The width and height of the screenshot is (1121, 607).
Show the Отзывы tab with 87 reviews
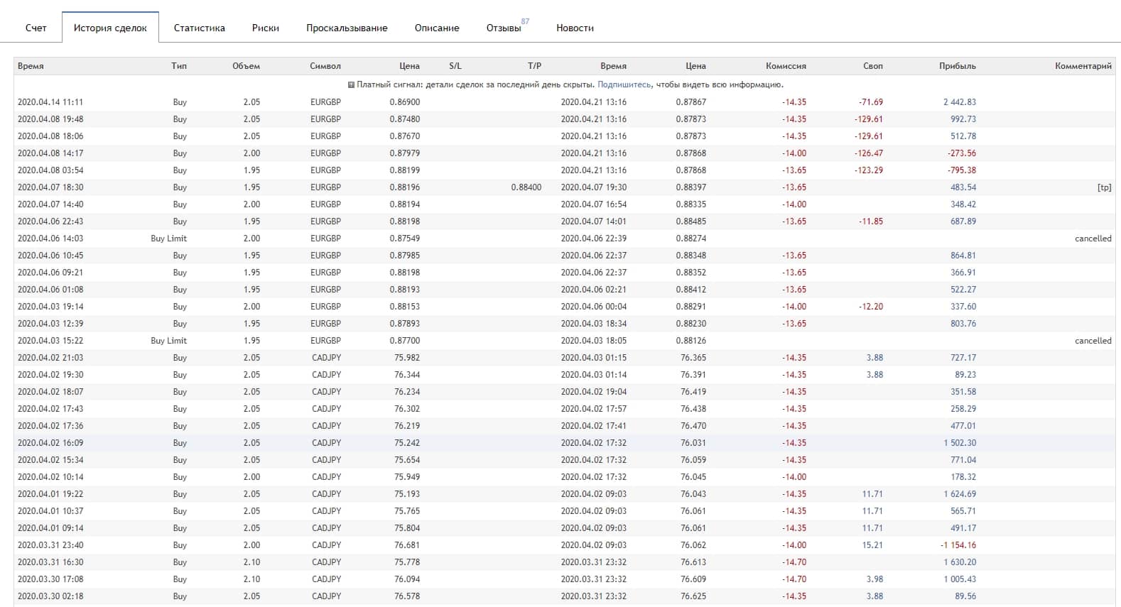[504, 28]
